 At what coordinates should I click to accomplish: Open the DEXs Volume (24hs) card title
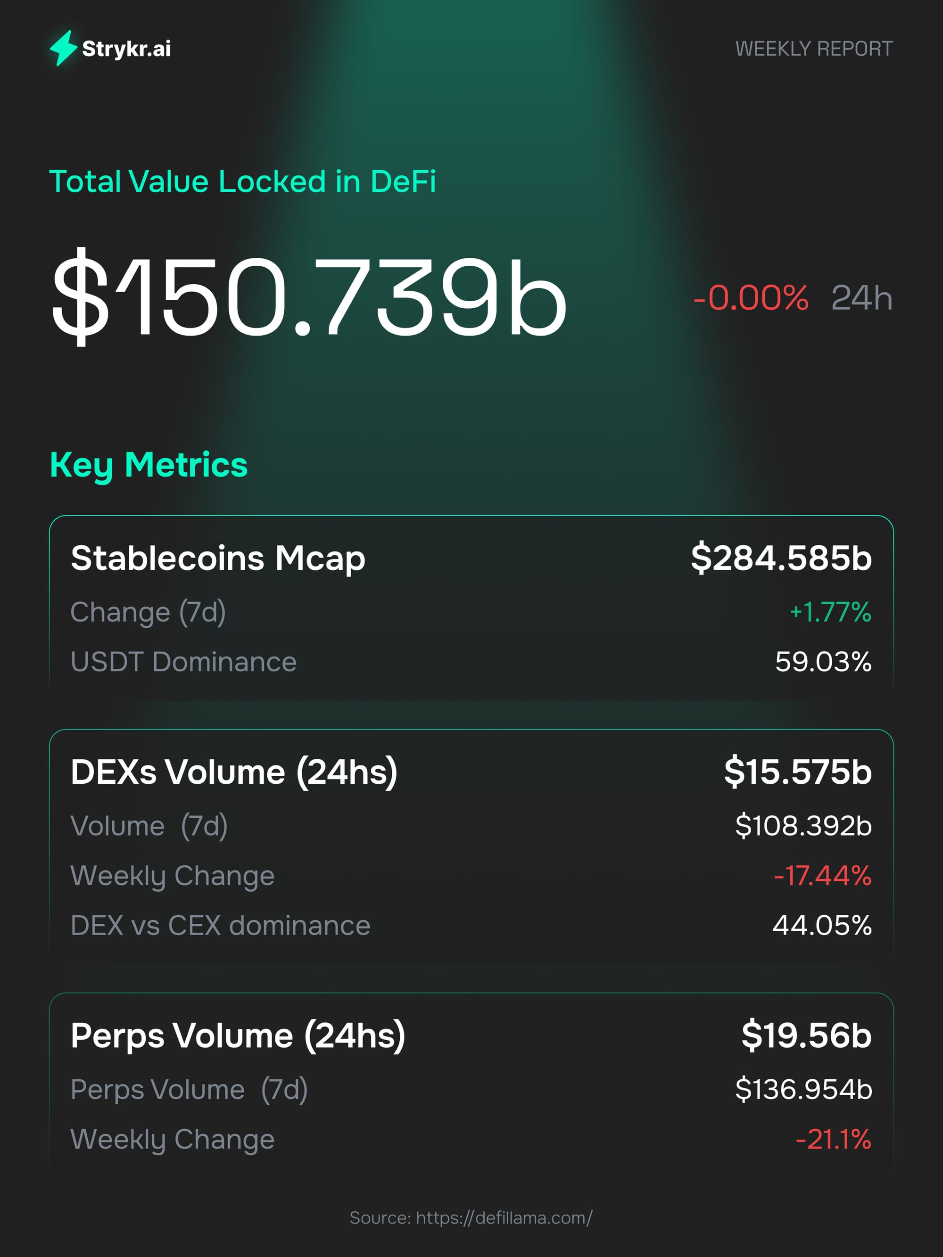pyautogui.click(x=233, y=772)
